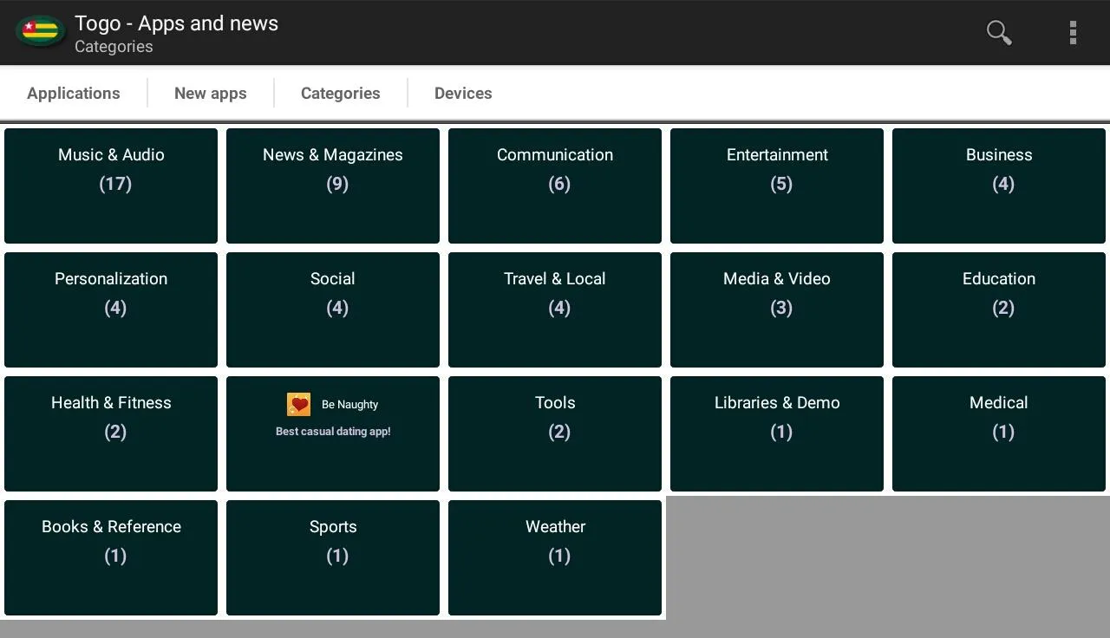Image resolution: width=1110 pixels, height=638 pixels.
Task: Browse the Books & Reference category
Action: coord(111,557)
